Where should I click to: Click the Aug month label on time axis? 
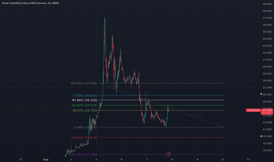[x=46, y=159]
